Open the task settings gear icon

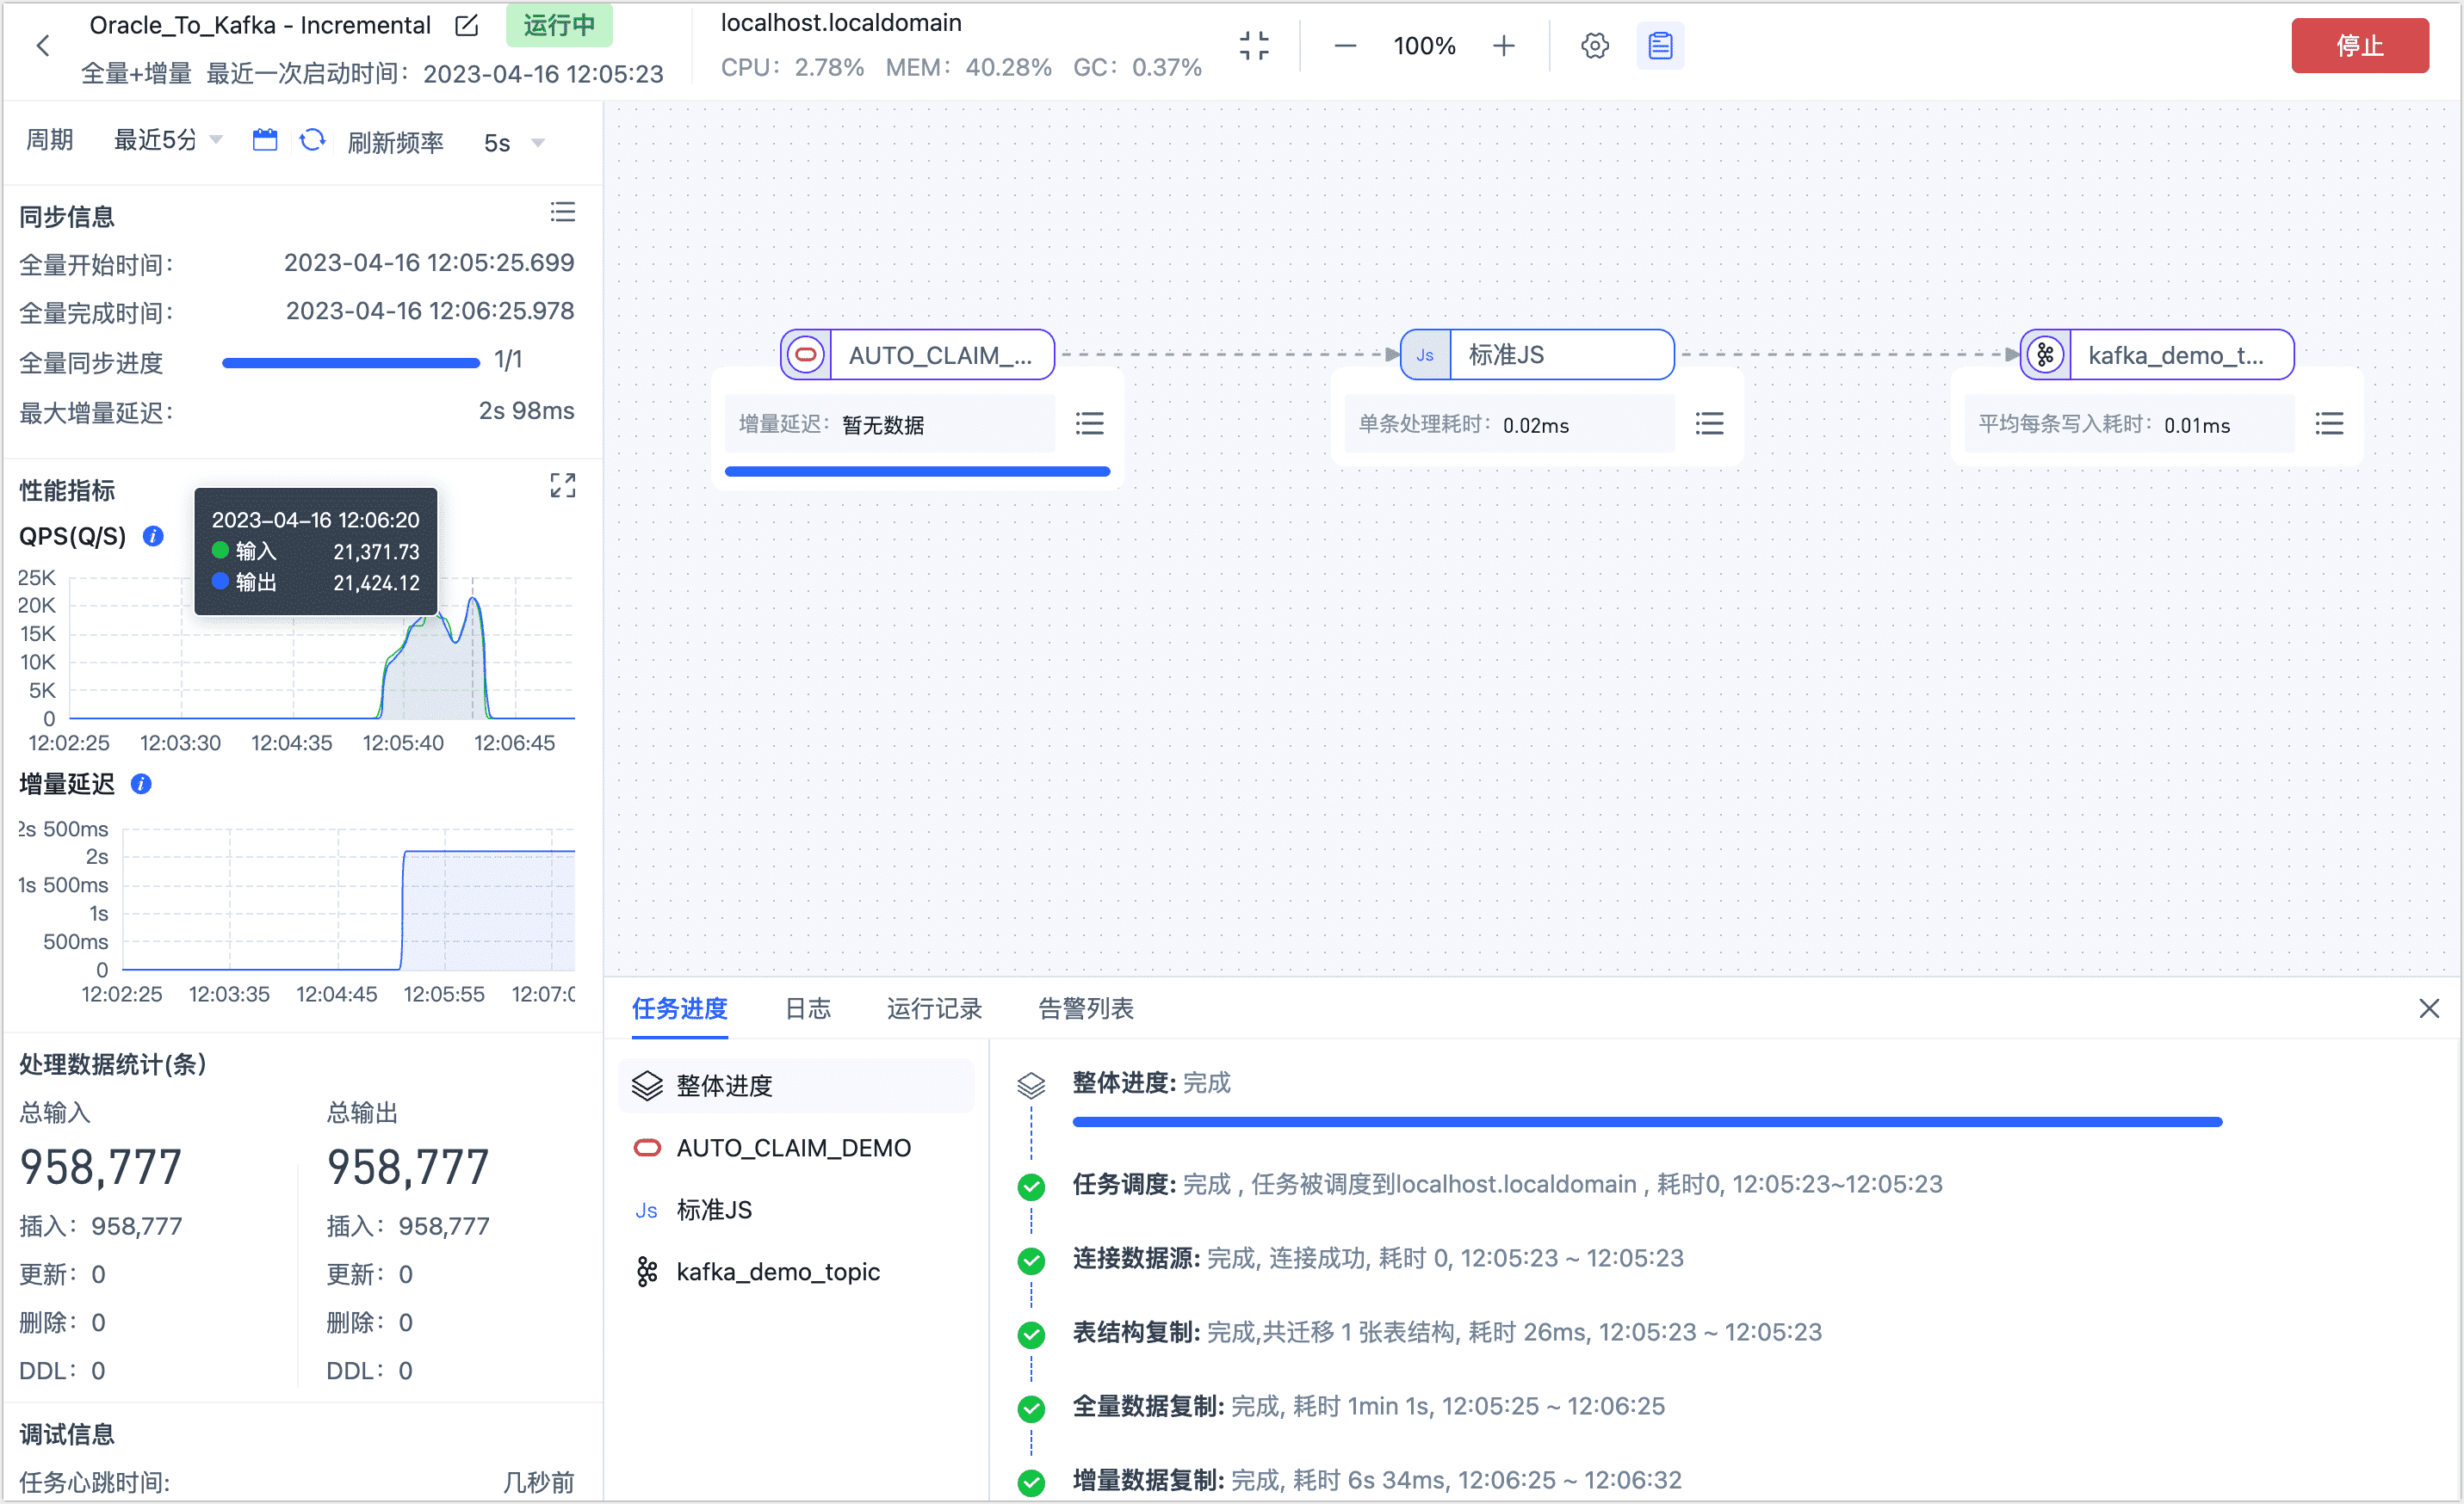point(1594,45)
